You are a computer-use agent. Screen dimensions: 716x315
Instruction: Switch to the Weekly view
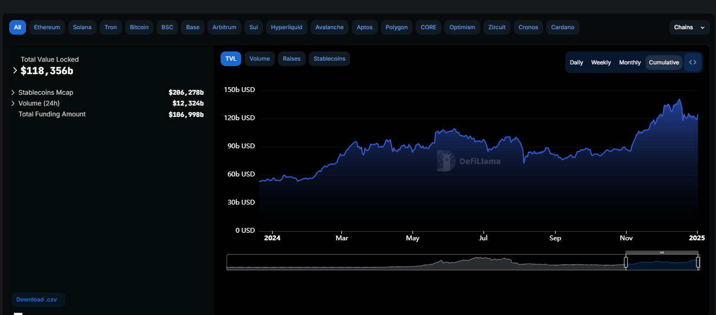(601, 62)
